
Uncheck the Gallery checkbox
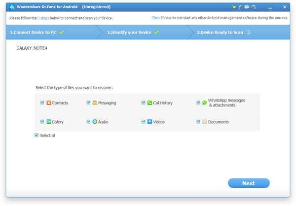(x=42, y=122)
